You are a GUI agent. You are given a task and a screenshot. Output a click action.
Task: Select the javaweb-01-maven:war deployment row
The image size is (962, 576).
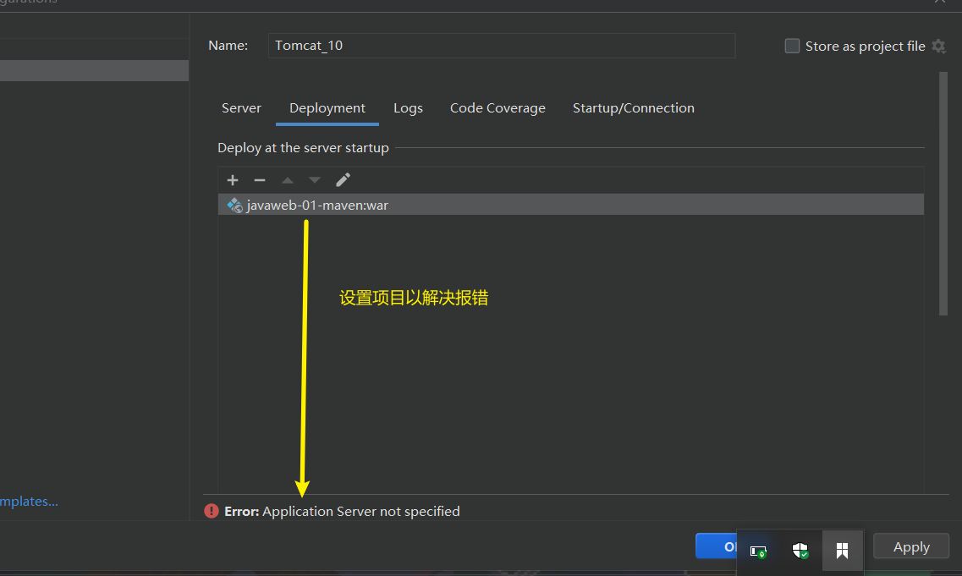[x=570, y=205]
